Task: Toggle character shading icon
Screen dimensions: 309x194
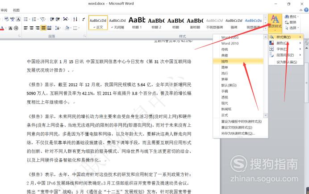Action: coord(10,28)
